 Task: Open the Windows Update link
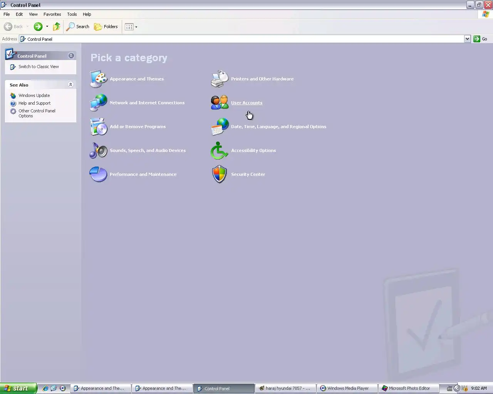coord(34,95)
